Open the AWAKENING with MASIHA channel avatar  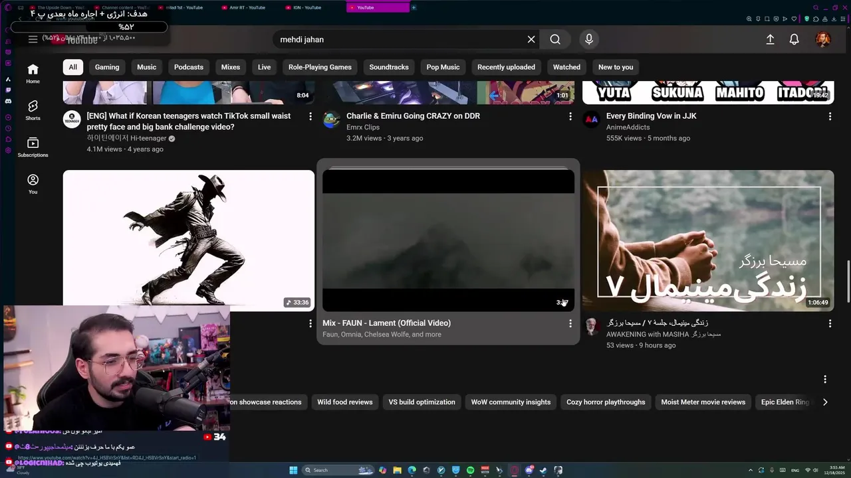tap(591, 327)
